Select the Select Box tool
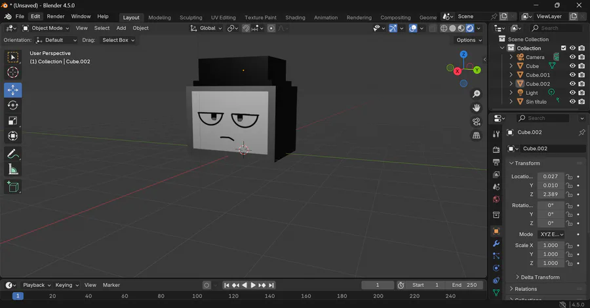The image size is (590, 308). pyautogui.click(x=13, y=57)
